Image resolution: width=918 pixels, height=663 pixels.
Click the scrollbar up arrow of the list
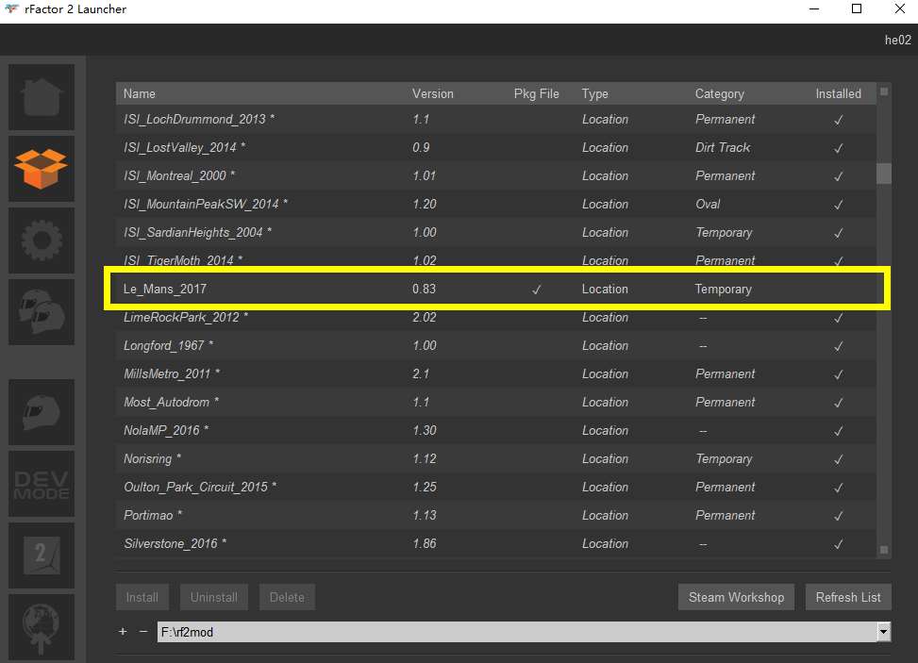pos(884,91)
